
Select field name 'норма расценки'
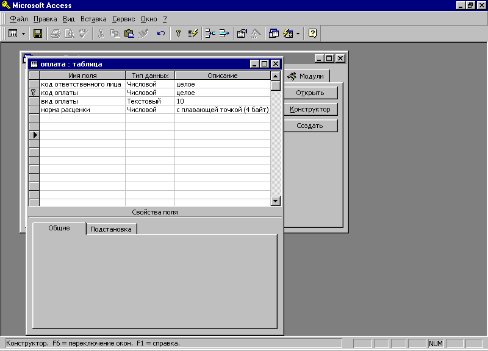(82, 110)
